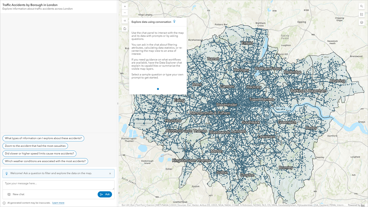
Task: Click the Tower Hamlets borough label
Action: (262, 100)
